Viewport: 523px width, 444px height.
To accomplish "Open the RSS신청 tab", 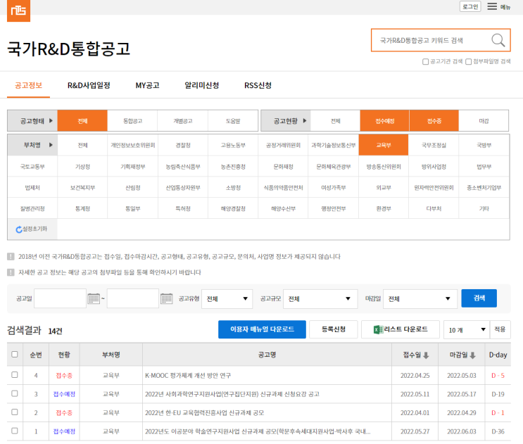I will point(258,85).
